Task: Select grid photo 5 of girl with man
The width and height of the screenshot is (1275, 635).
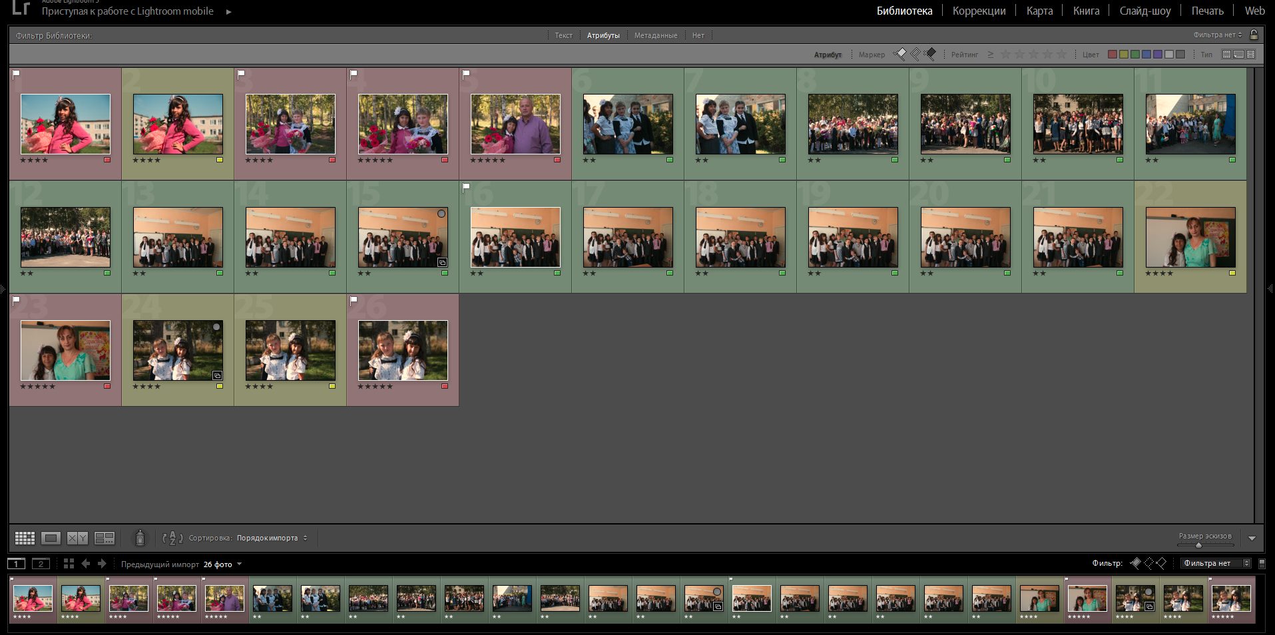Action: tap(515, 124)
